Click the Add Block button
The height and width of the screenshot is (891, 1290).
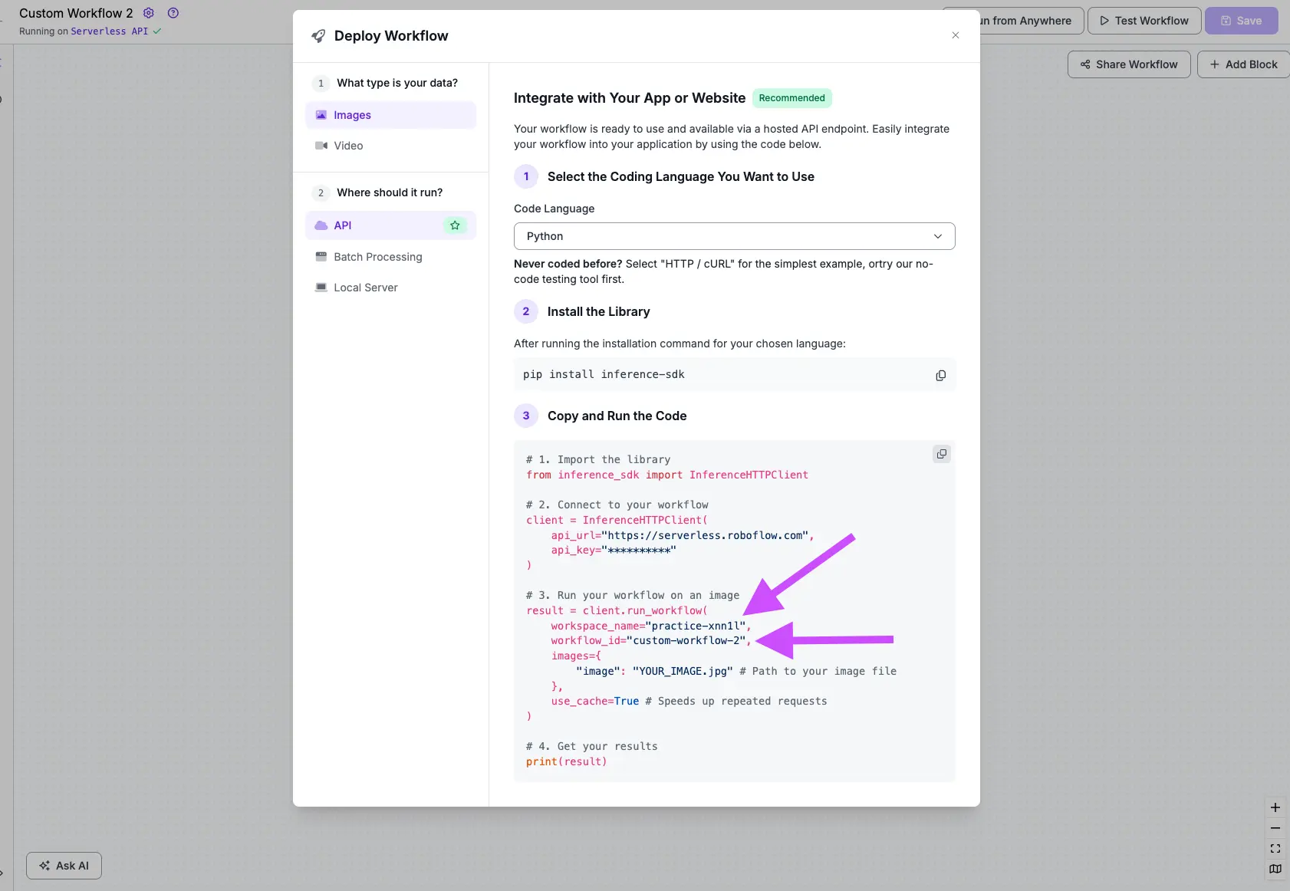(x=1243, y=64)
